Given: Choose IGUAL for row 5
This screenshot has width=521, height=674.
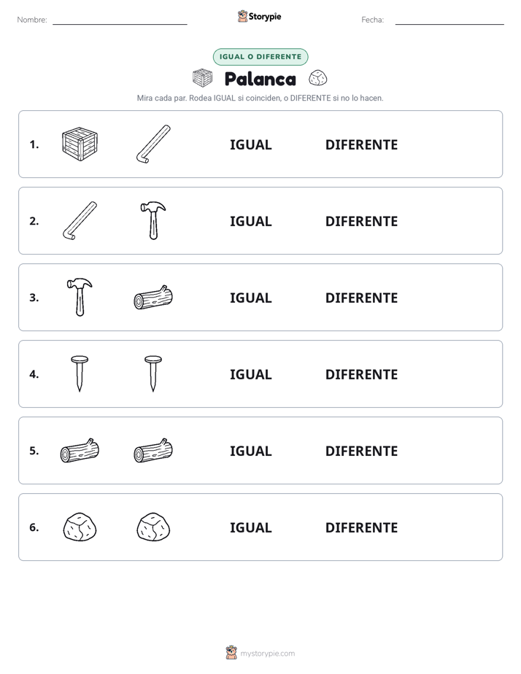Looking at the screenshot, I should pyautogui.click(x=250, y=451).
